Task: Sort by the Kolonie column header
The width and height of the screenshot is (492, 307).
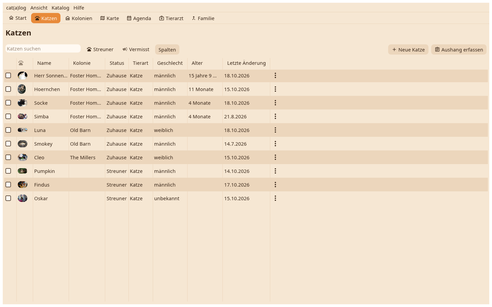Action: pos(87,63)
